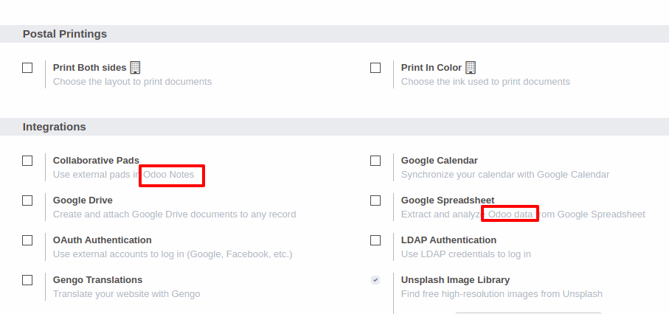Tick the LDAP Authentication checkbox
The image size is (669, 314).
coord(375,240)
